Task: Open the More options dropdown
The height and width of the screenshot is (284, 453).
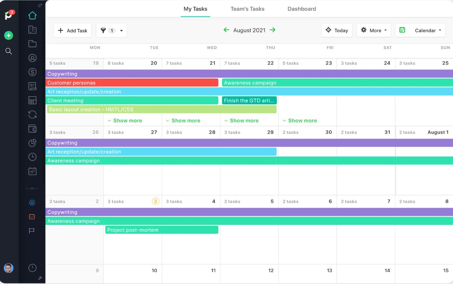Action: point(373,30)
